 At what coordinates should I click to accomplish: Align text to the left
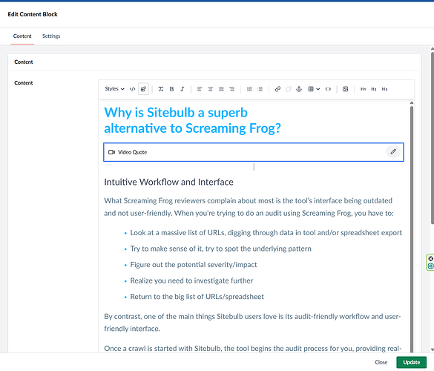tap(200, 89)
